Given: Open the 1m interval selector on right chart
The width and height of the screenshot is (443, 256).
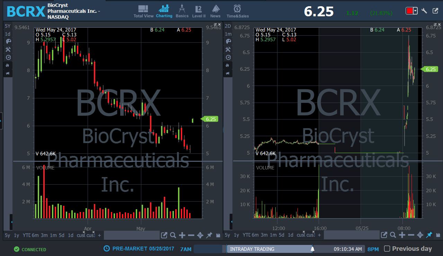Looking at the screenshot, I should click(x=228, y=34).
